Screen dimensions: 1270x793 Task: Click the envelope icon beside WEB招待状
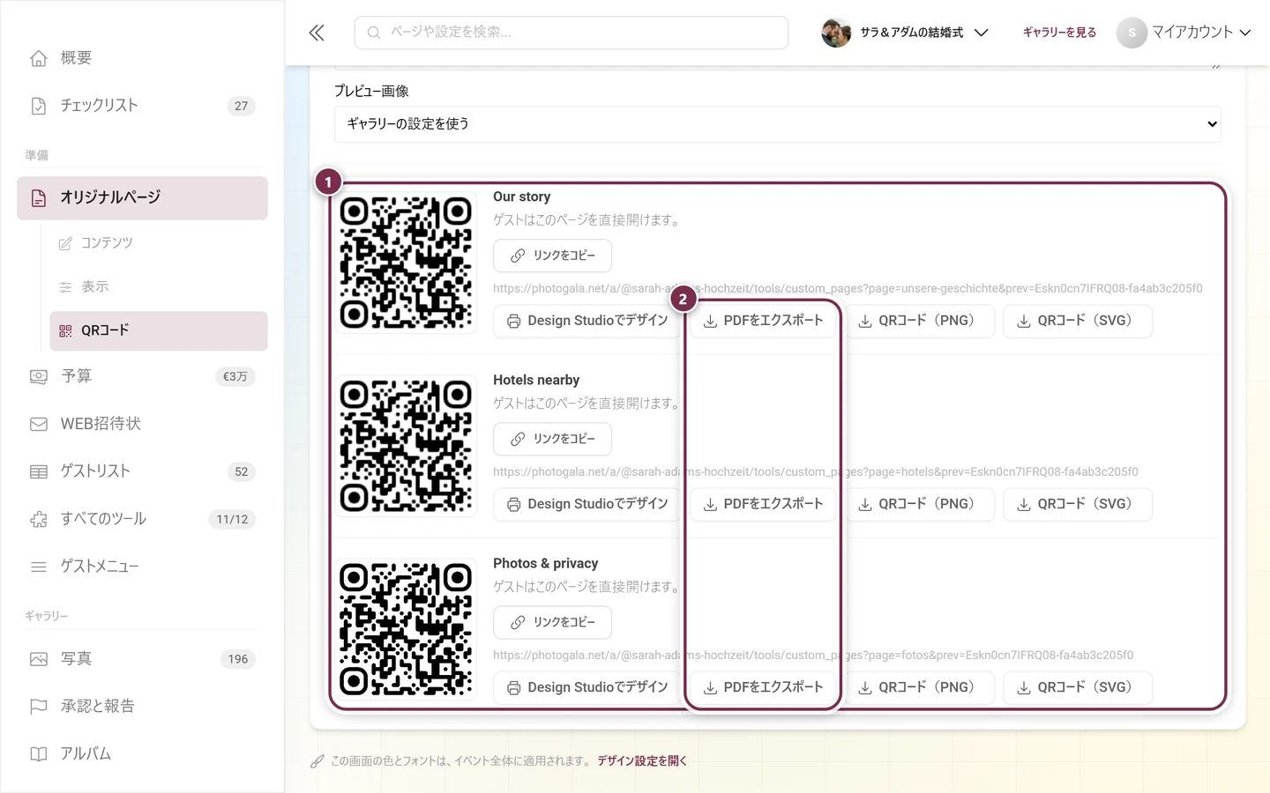[x=39, y=424]
